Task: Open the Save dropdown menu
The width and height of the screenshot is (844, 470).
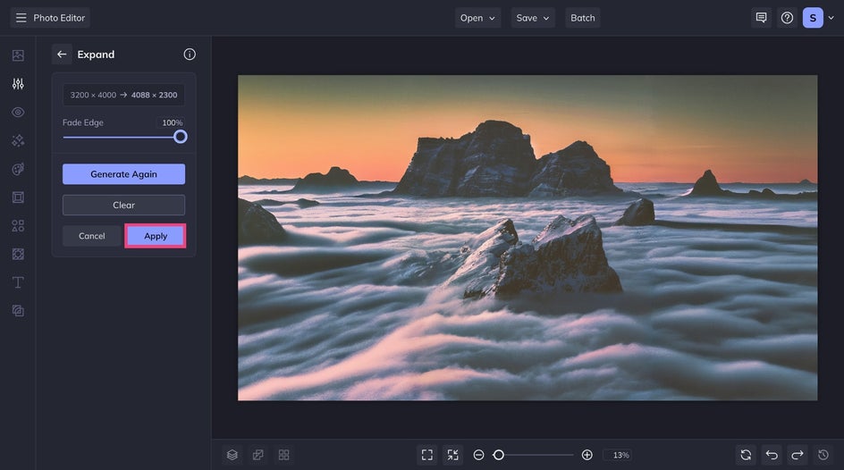Action: 532,18
